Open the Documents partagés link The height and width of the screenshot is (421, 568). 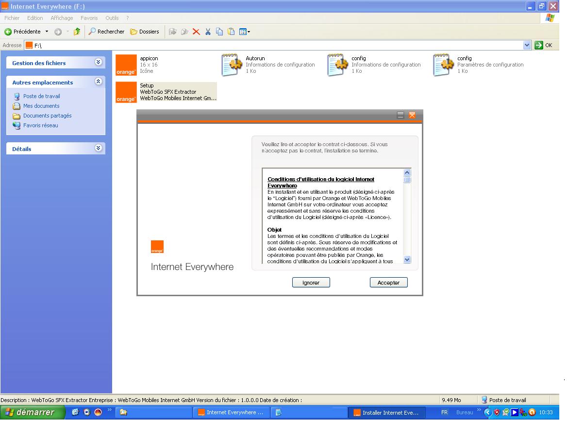[48, 116]
